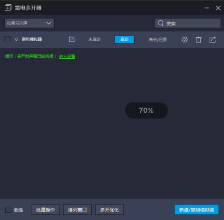This screenshot has width=224, height=220.
Task: Delete 雷电模拟器 with the trash icon
Action: pyautogui.click(x=198, y=39)
